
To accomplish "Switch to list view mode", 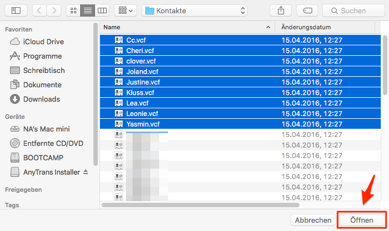I will 87,11.
